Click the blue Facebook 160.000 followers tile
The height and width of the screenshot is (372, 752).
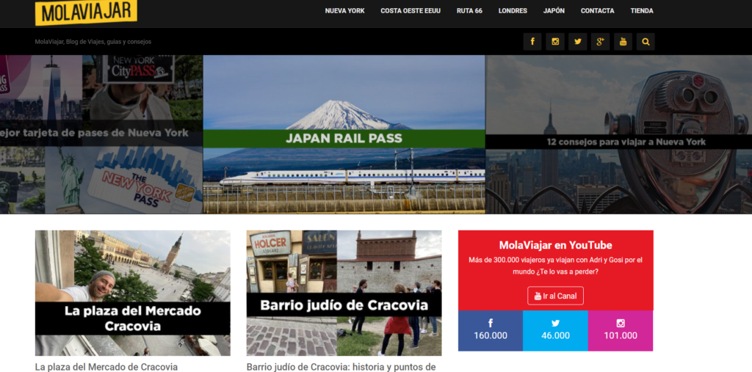(490, 331)
